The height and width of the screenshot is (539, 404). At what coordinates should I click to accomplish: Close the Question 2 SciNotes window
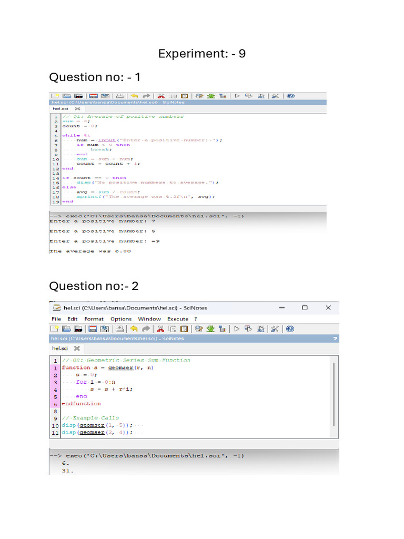328,307
